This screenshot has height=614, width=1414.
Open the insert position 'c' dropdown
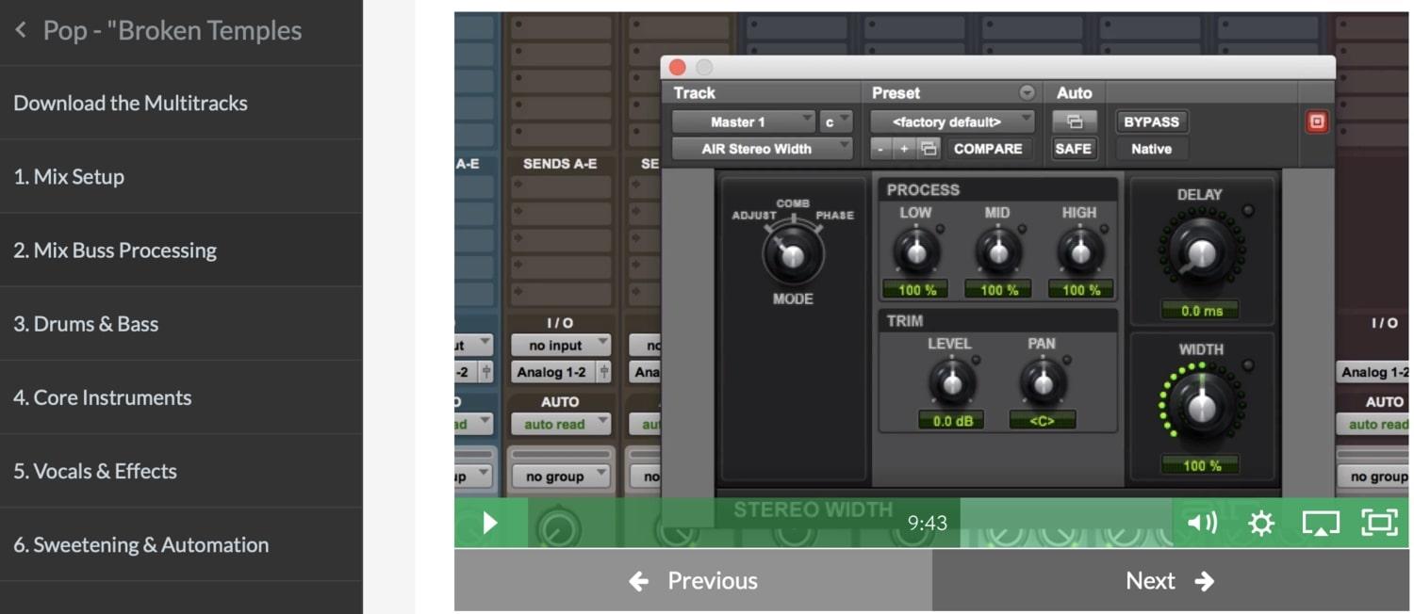(x=836, y=121)
